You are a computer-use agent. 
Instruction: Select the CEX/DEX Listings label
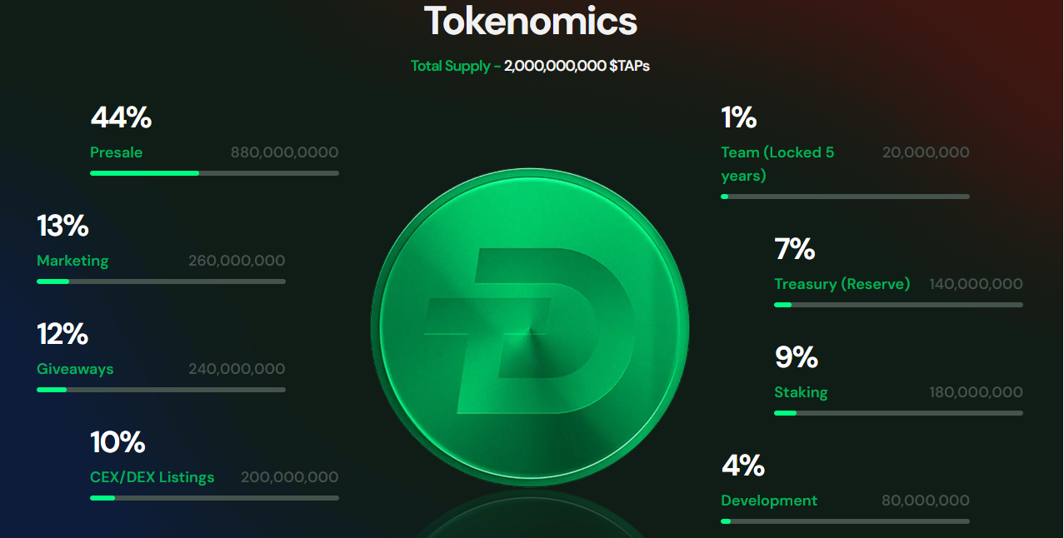pos(152,477)
